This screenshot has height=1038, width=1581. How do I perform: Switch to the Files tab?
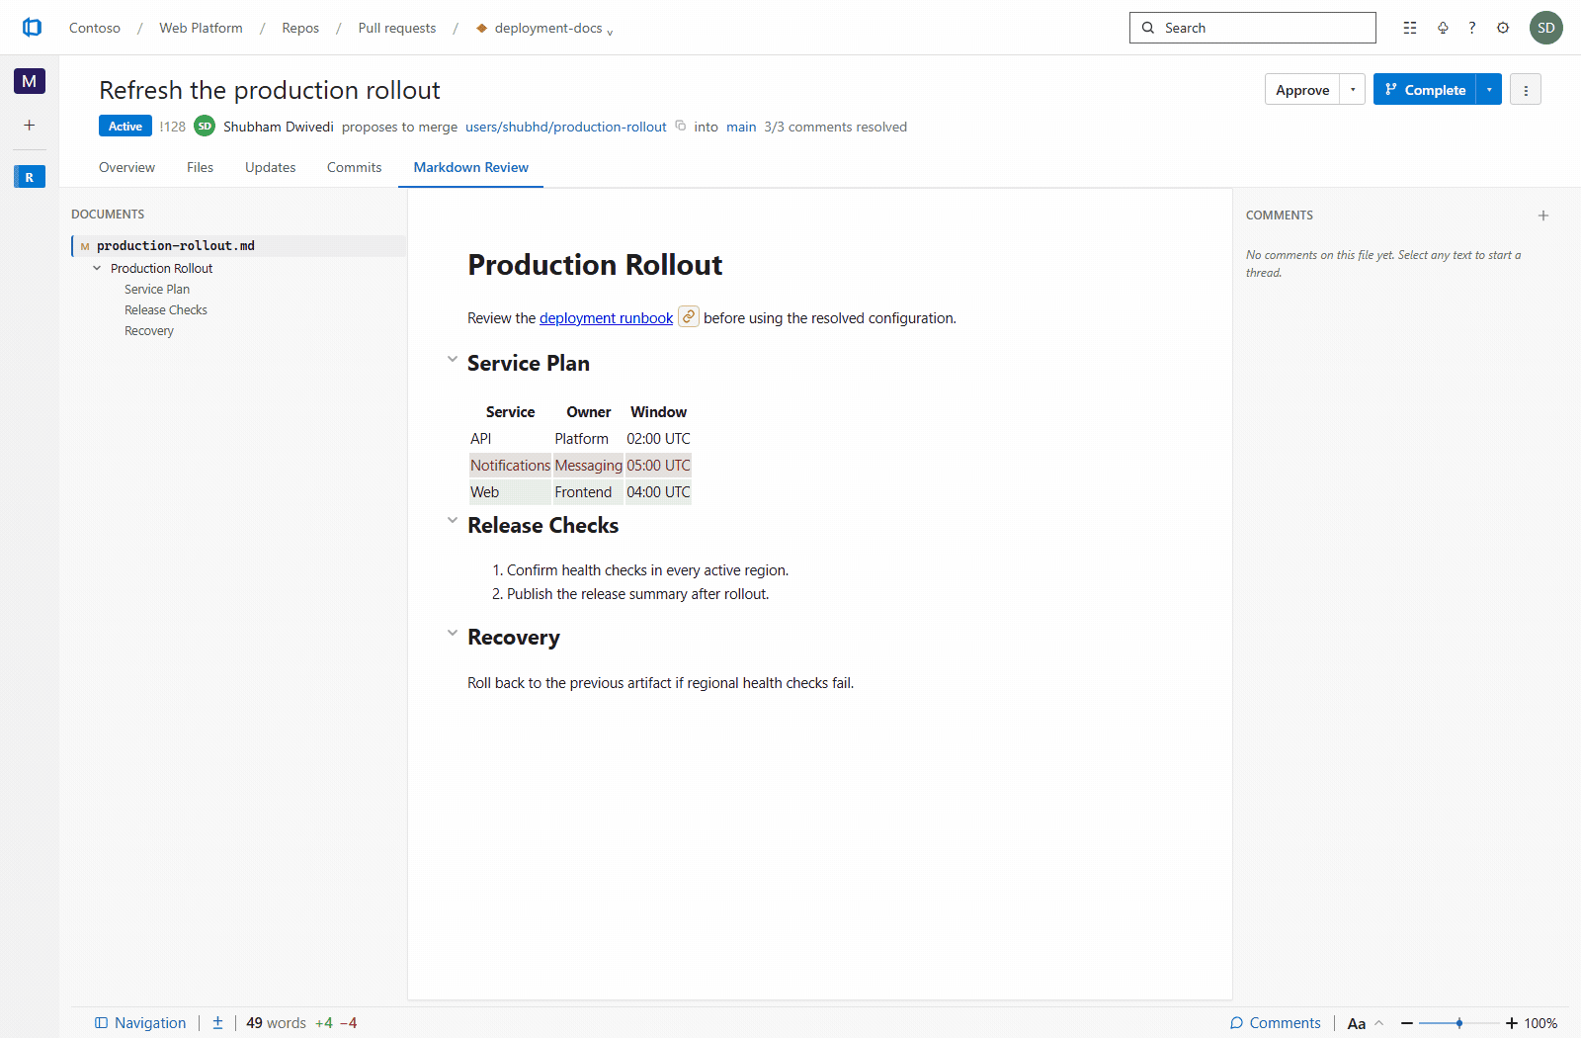200,167
